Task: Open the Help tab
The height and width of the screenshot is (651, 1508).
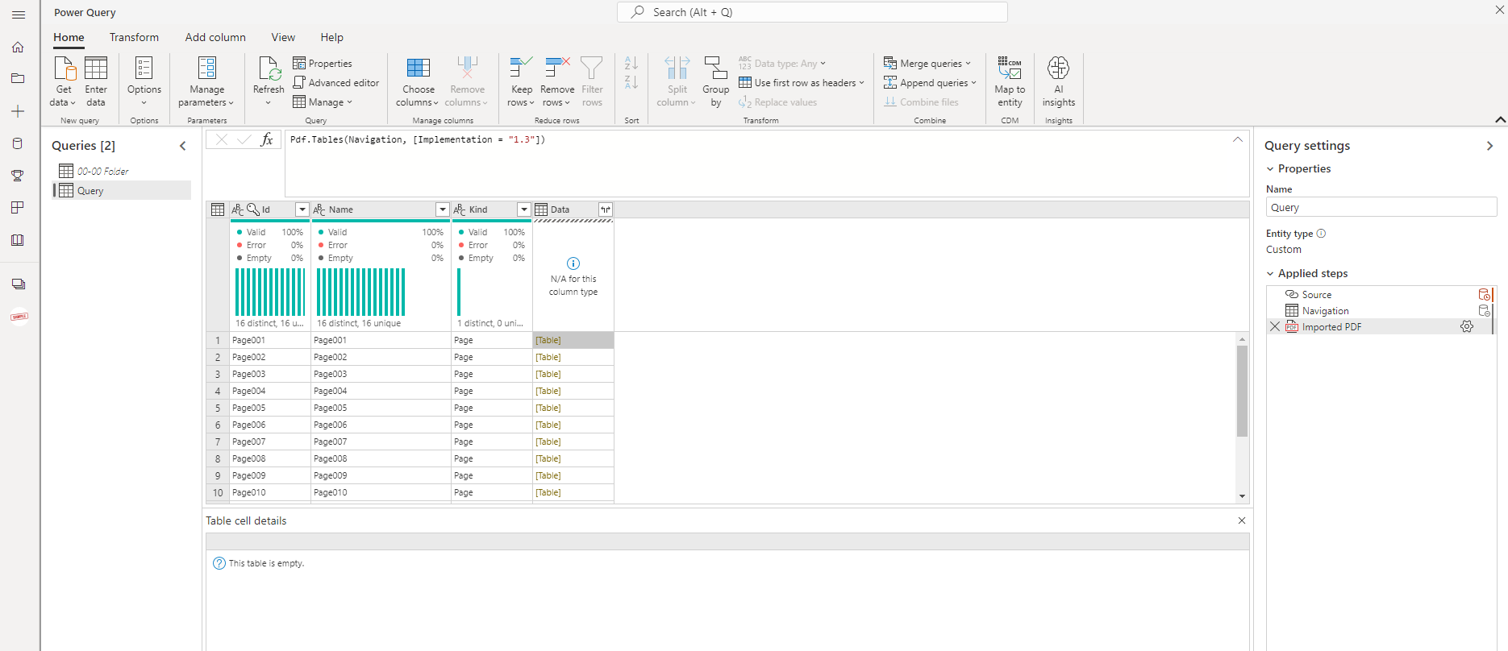Action: pos(331,37)
